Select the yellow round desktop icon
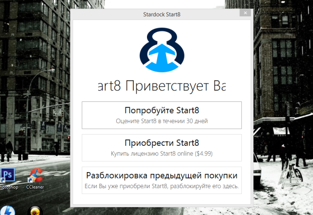The width and height of the screenshot is (313, 215). [35, 211]
